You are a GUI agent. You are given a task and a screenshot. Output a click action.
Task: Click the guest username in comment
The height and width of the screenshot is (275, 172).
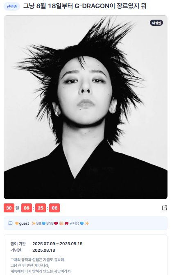tap(24, 223)
